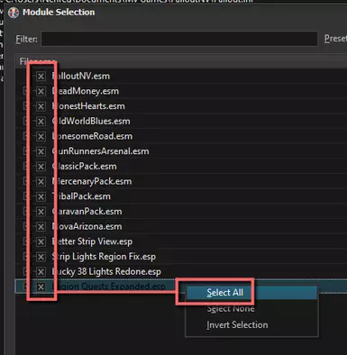Toggle the LonesomeRoad.esm checkbox

coord(41,136)
